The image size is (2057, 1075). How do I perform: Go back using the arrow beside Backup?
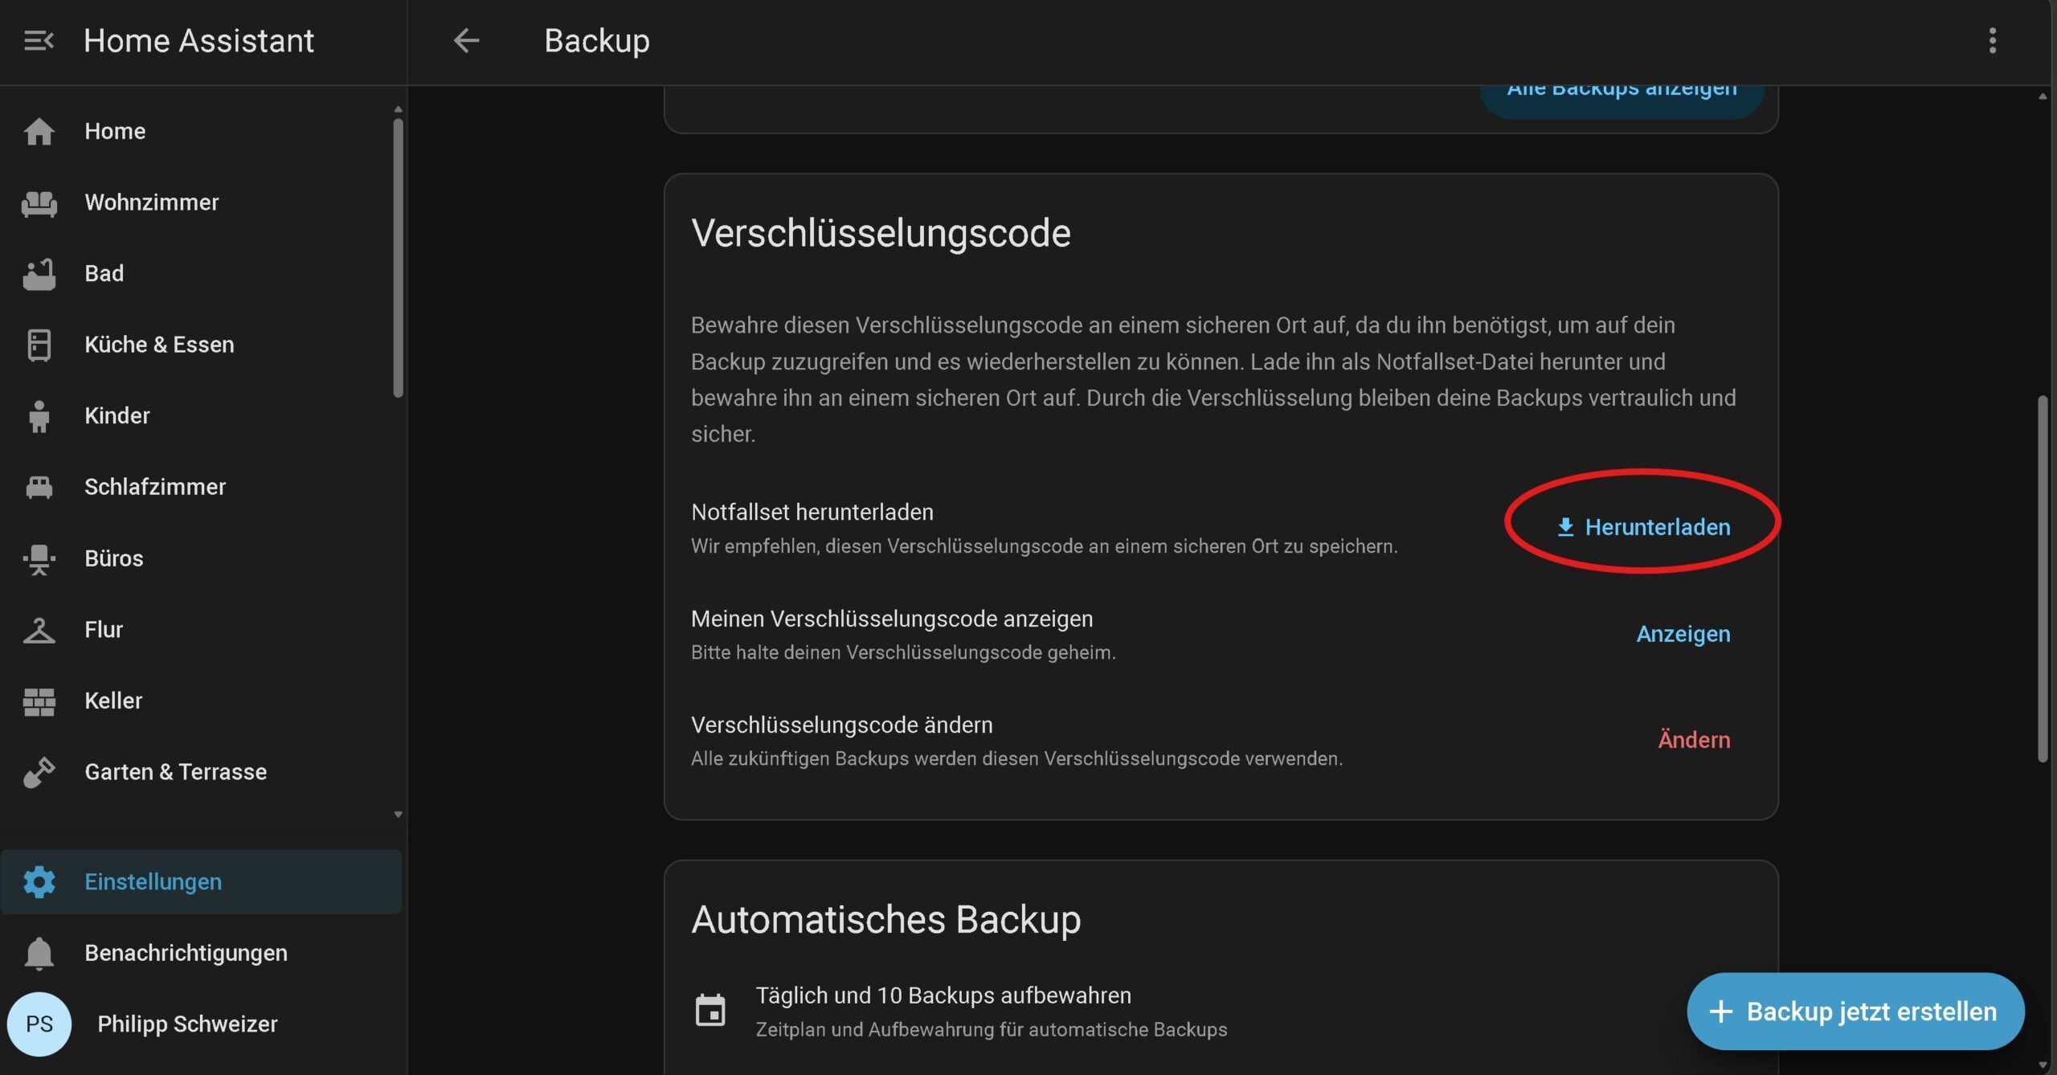pyautogui.click(x=466, y=40)
